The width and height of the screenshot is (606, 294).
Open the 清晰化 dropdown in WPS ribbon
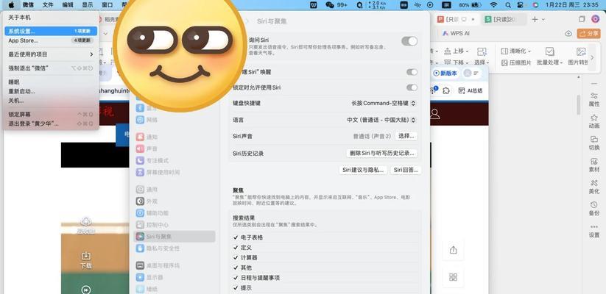coord(516,51)
